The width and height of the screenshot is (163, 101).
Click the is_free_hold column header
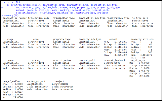click(140, 18)
